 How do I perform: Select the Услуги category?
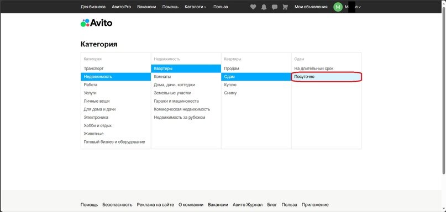coord(116,93)
